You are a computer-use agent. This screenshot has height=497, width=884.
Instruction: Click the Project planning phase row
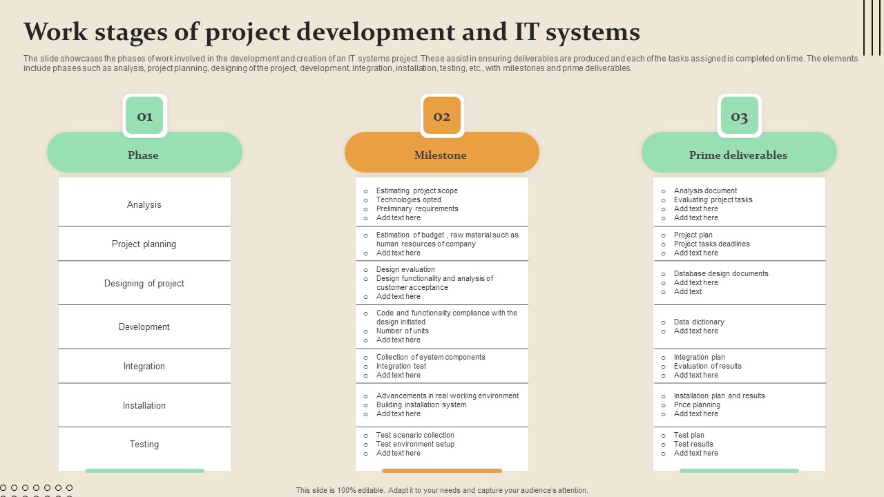[144, 244]
